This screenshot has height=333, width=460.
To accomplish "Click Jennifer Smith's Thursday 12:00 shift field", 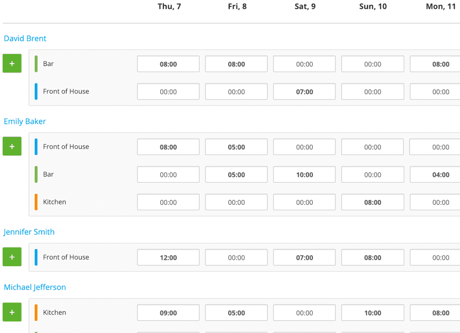I will [x=168, y=257].
